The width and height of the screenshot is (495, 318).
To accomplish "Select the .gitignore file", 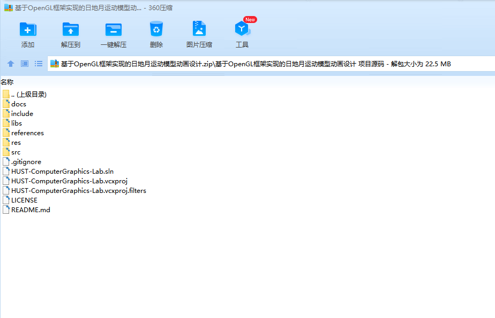I will (x=22, y=162).
